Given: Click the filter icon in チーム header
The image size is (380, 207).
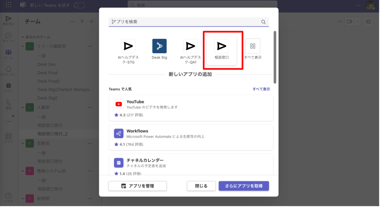Looking at the screenshot, I should (x=82, y=22).
